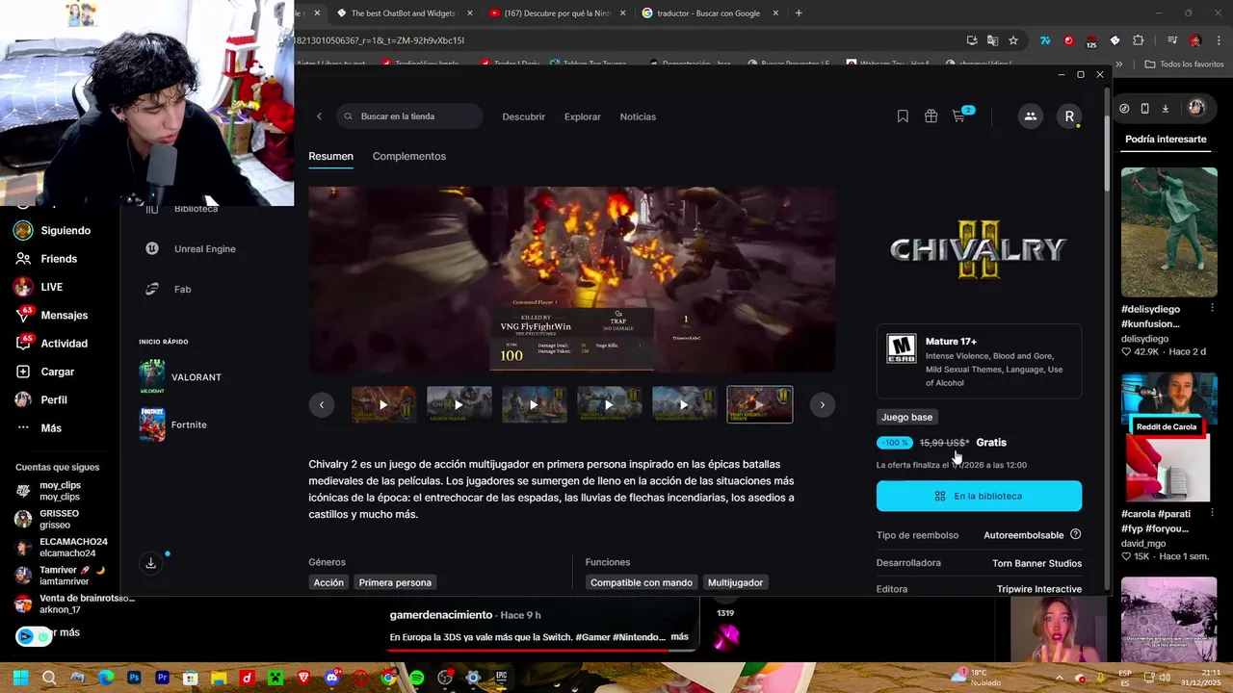Open Chrome three-dot menu

coord(1217,40)
